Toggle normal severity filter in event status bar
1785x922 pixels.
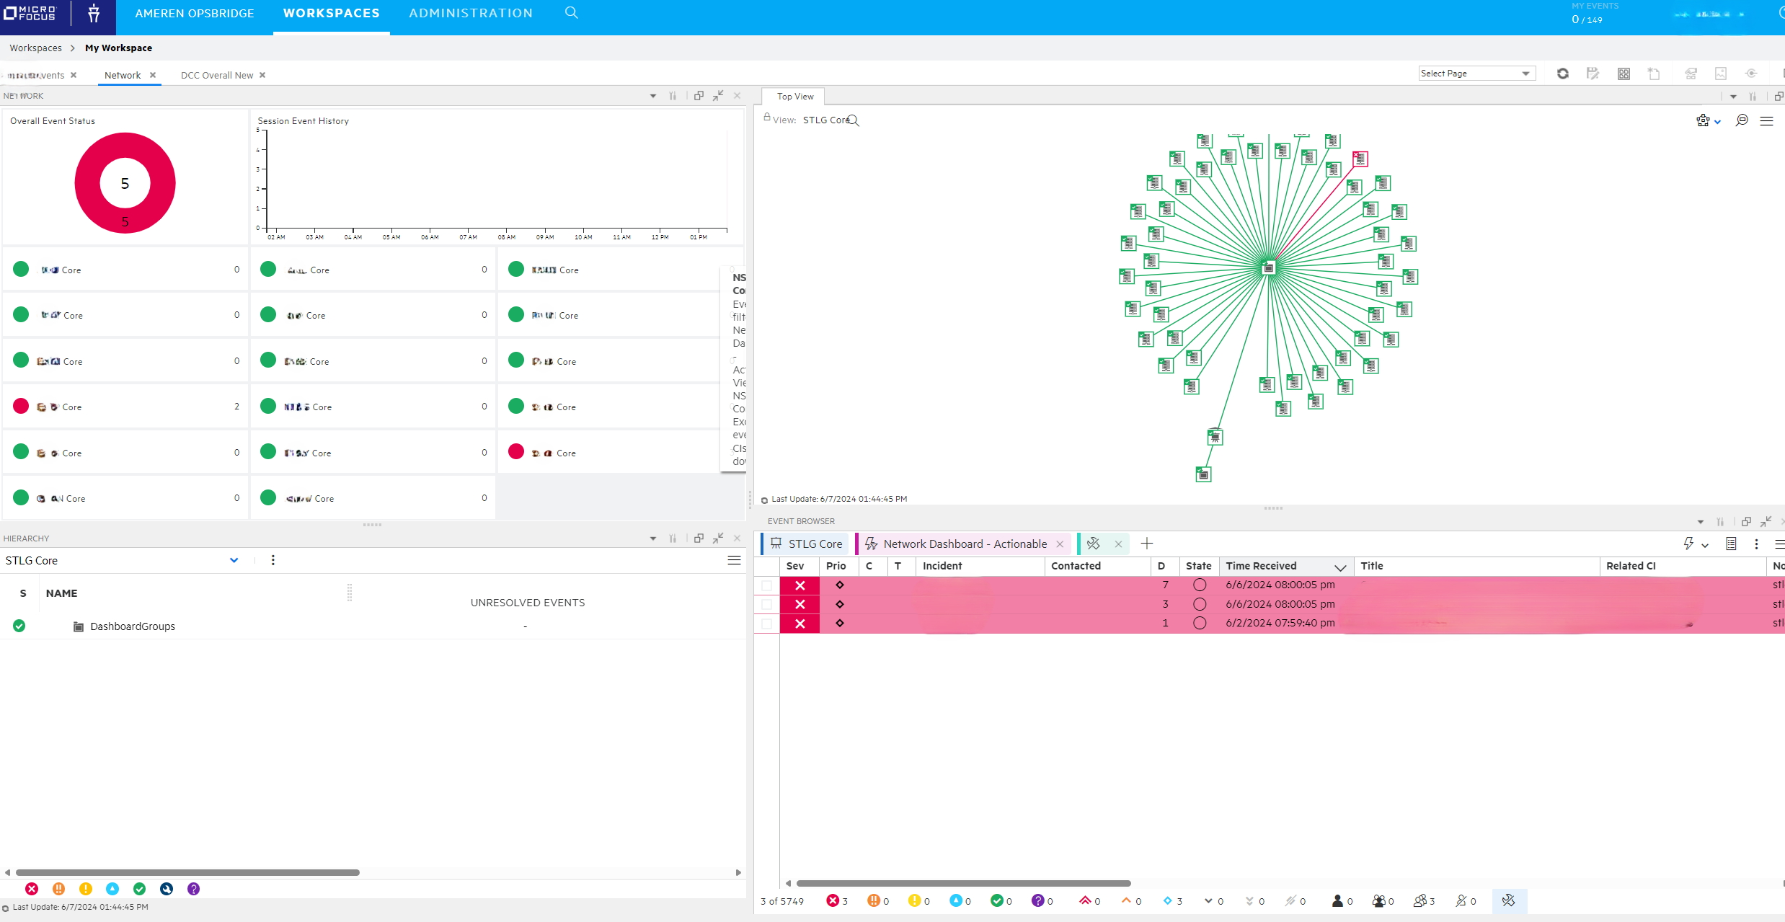997,901
